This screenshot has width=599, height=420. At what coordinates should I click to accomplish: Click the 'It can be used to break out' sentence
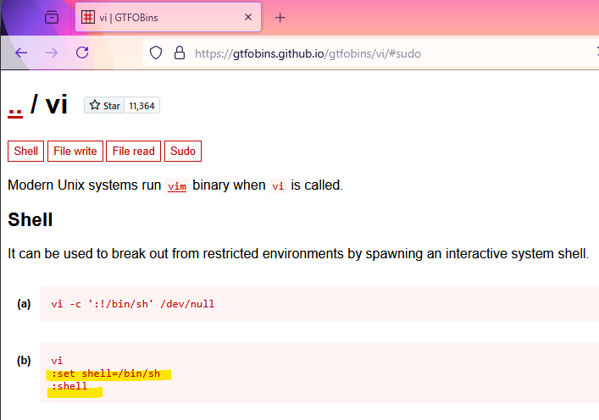(x=298, y=253)
